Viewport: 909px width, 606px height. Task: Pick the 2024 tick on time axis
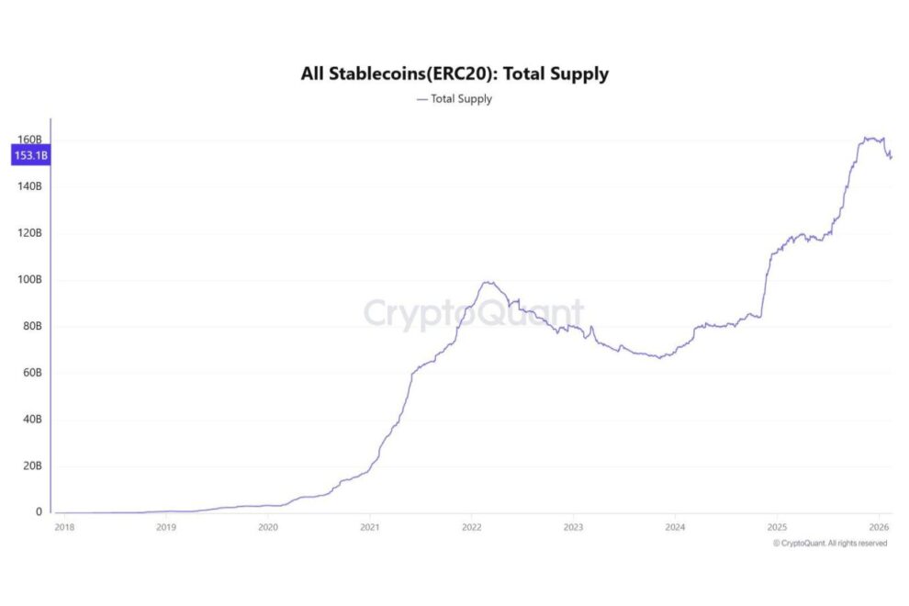(674, 527)
